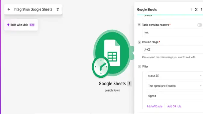The width and height of the screenshot is (203, 114).
Task: Click the 'signed' filter value field
Action: coord(175,96)
